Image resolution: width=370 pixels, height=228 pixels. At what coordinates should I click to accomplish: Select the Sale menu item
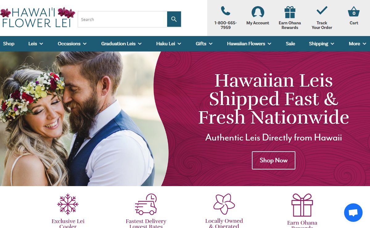pos(290,44)
